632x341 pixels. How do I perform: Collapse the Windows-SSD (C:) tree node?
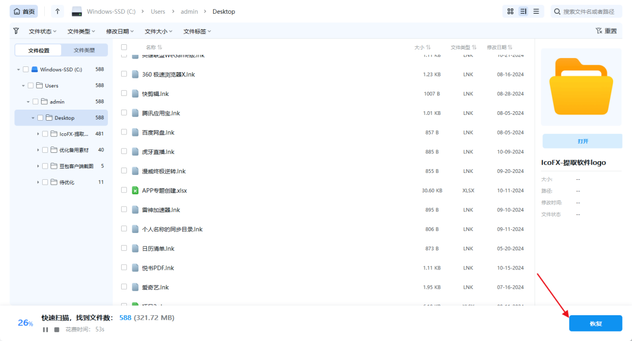click(x=18, y=69)
